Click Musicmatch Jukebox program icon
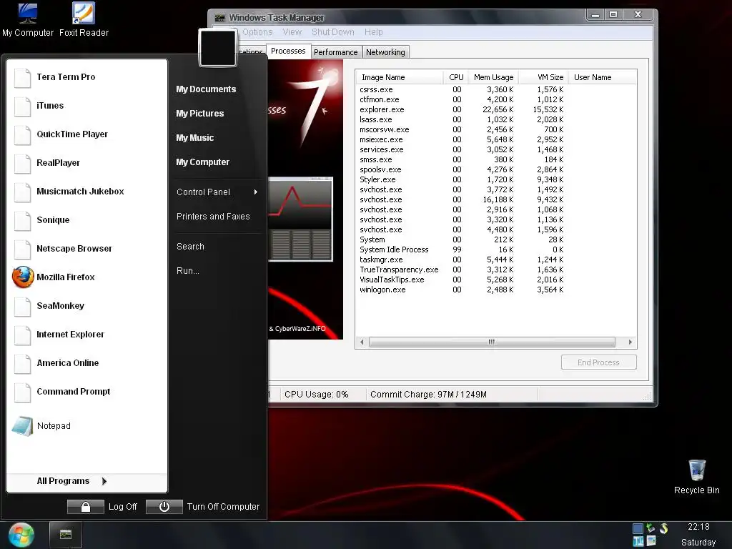Image resolution: width=732 pixels, height=549 pixels. click(x=22, y=192)
